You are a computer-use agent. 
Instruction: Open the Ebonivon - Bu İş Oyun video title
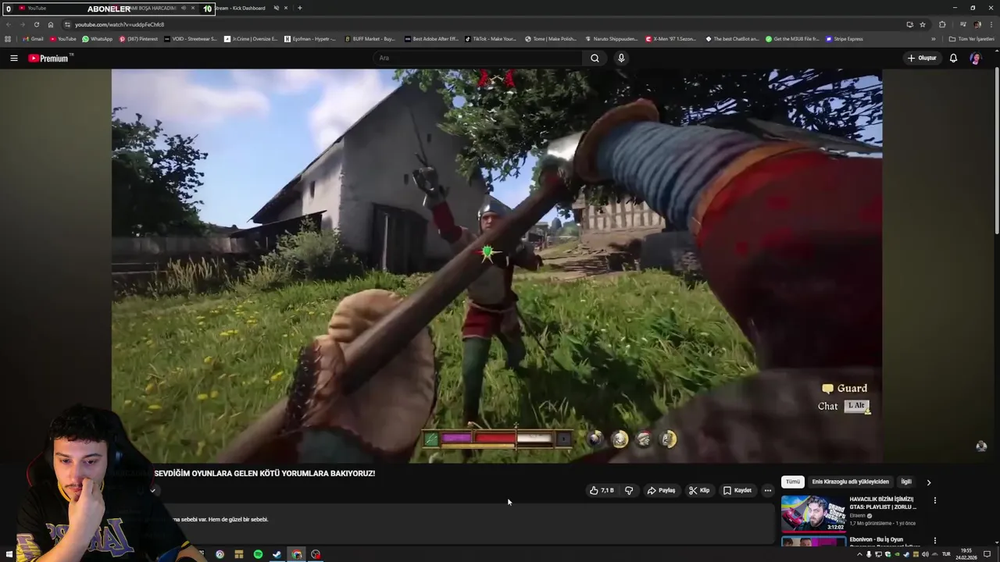pyautogui.click(x=876, y=539)
